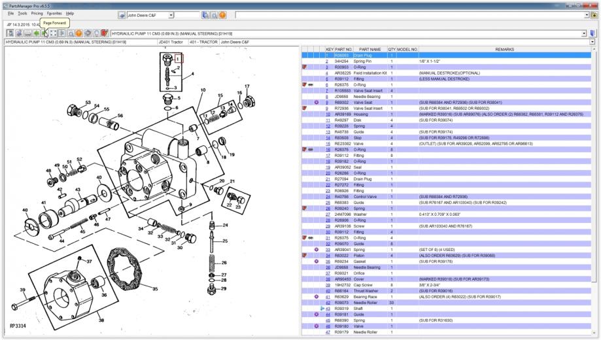
Task: Click the purple icon on the R69302 Valve Seat row
Action: coord(317,102)
